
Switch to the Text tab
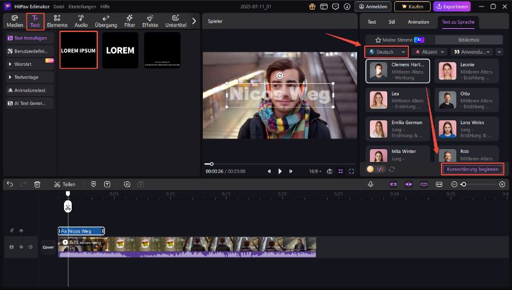(x=372, y=22)
